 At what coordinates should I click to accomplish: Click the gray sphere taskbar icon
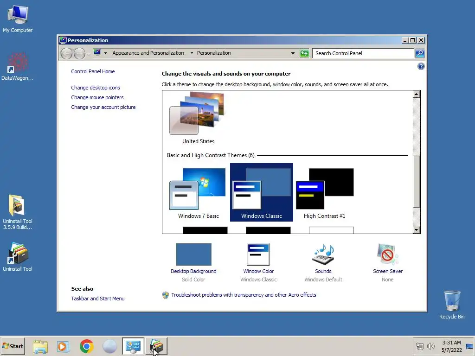[x=109, y=346]
